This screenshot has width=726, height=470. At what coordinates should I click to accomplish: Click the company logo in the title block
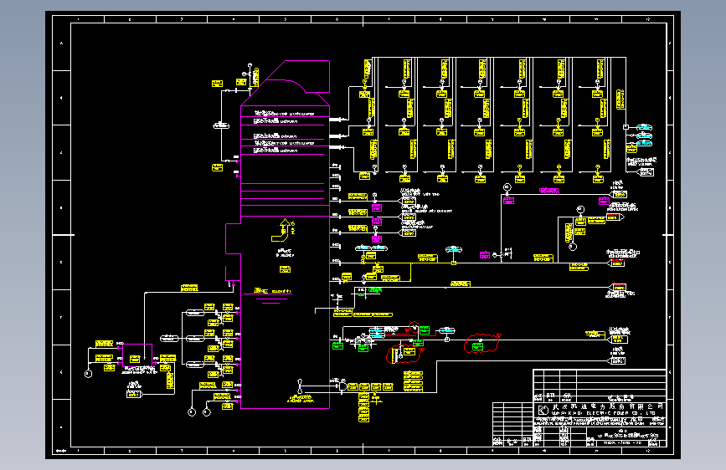click(x=543, y=410)
